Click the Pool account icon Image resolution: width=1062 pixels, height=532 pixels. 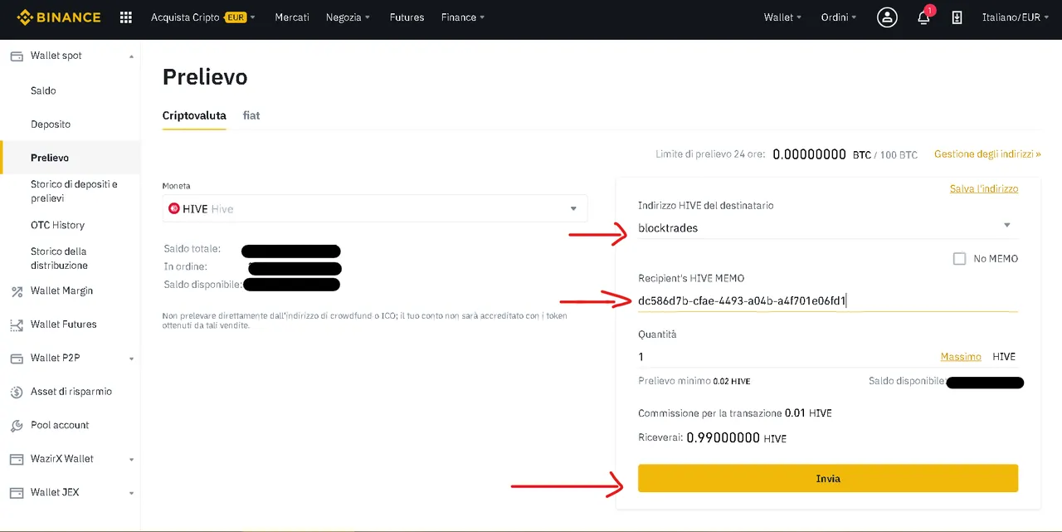[16, 425]
